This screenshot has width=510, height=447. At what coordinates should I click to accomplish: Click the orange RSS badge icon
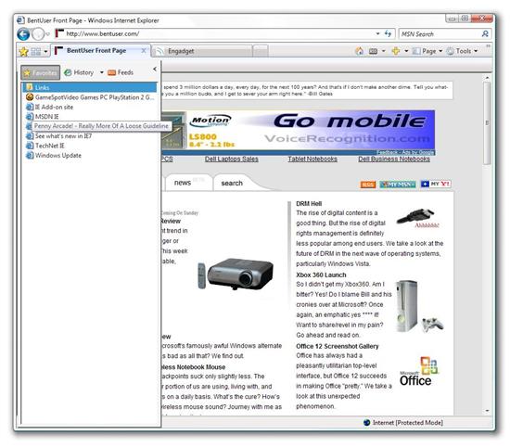pyautogui.click(x=368, y=185)
